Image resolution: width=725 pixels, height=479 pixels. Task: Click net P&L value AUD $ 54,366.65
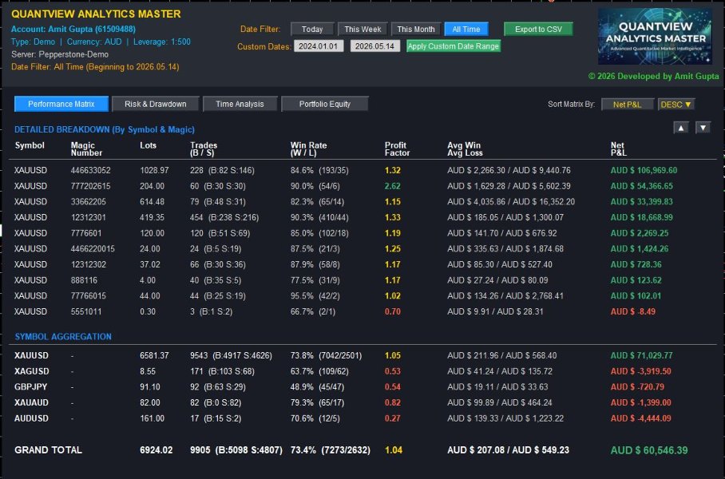pyautogui.click(x=641, y=186)
